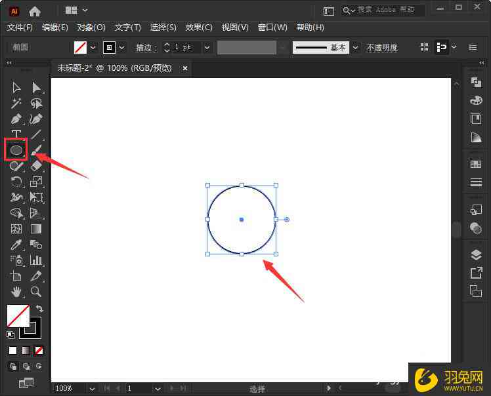Close the 未标题-2 document tab
This screenshot has width=491, height=396.
point(185,68)
